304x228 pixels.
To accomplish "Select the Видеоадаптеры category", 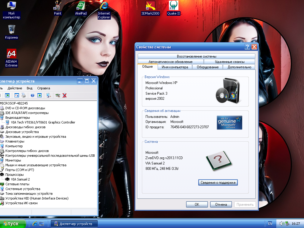I will pyautogui.click(x=18, y=118).
